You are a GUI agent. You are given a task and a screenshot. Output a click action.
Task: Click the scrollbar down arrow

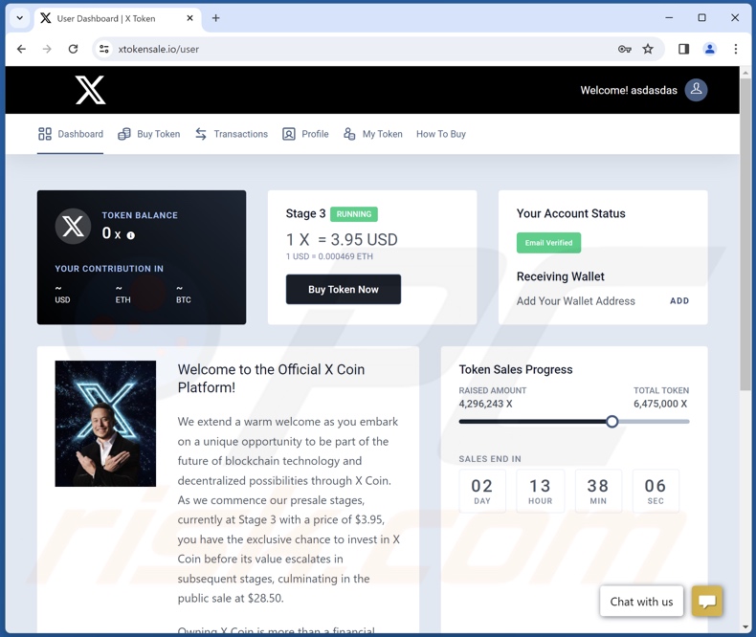[x=745, y=627]
